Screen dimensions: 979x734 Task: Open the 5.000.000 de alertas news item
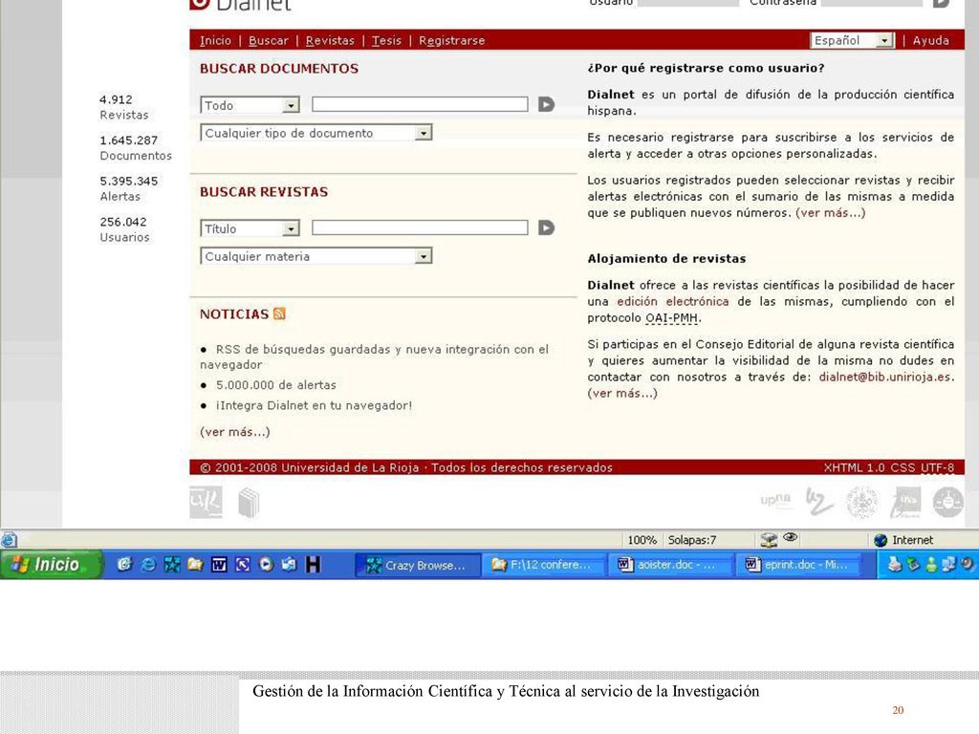276,385
